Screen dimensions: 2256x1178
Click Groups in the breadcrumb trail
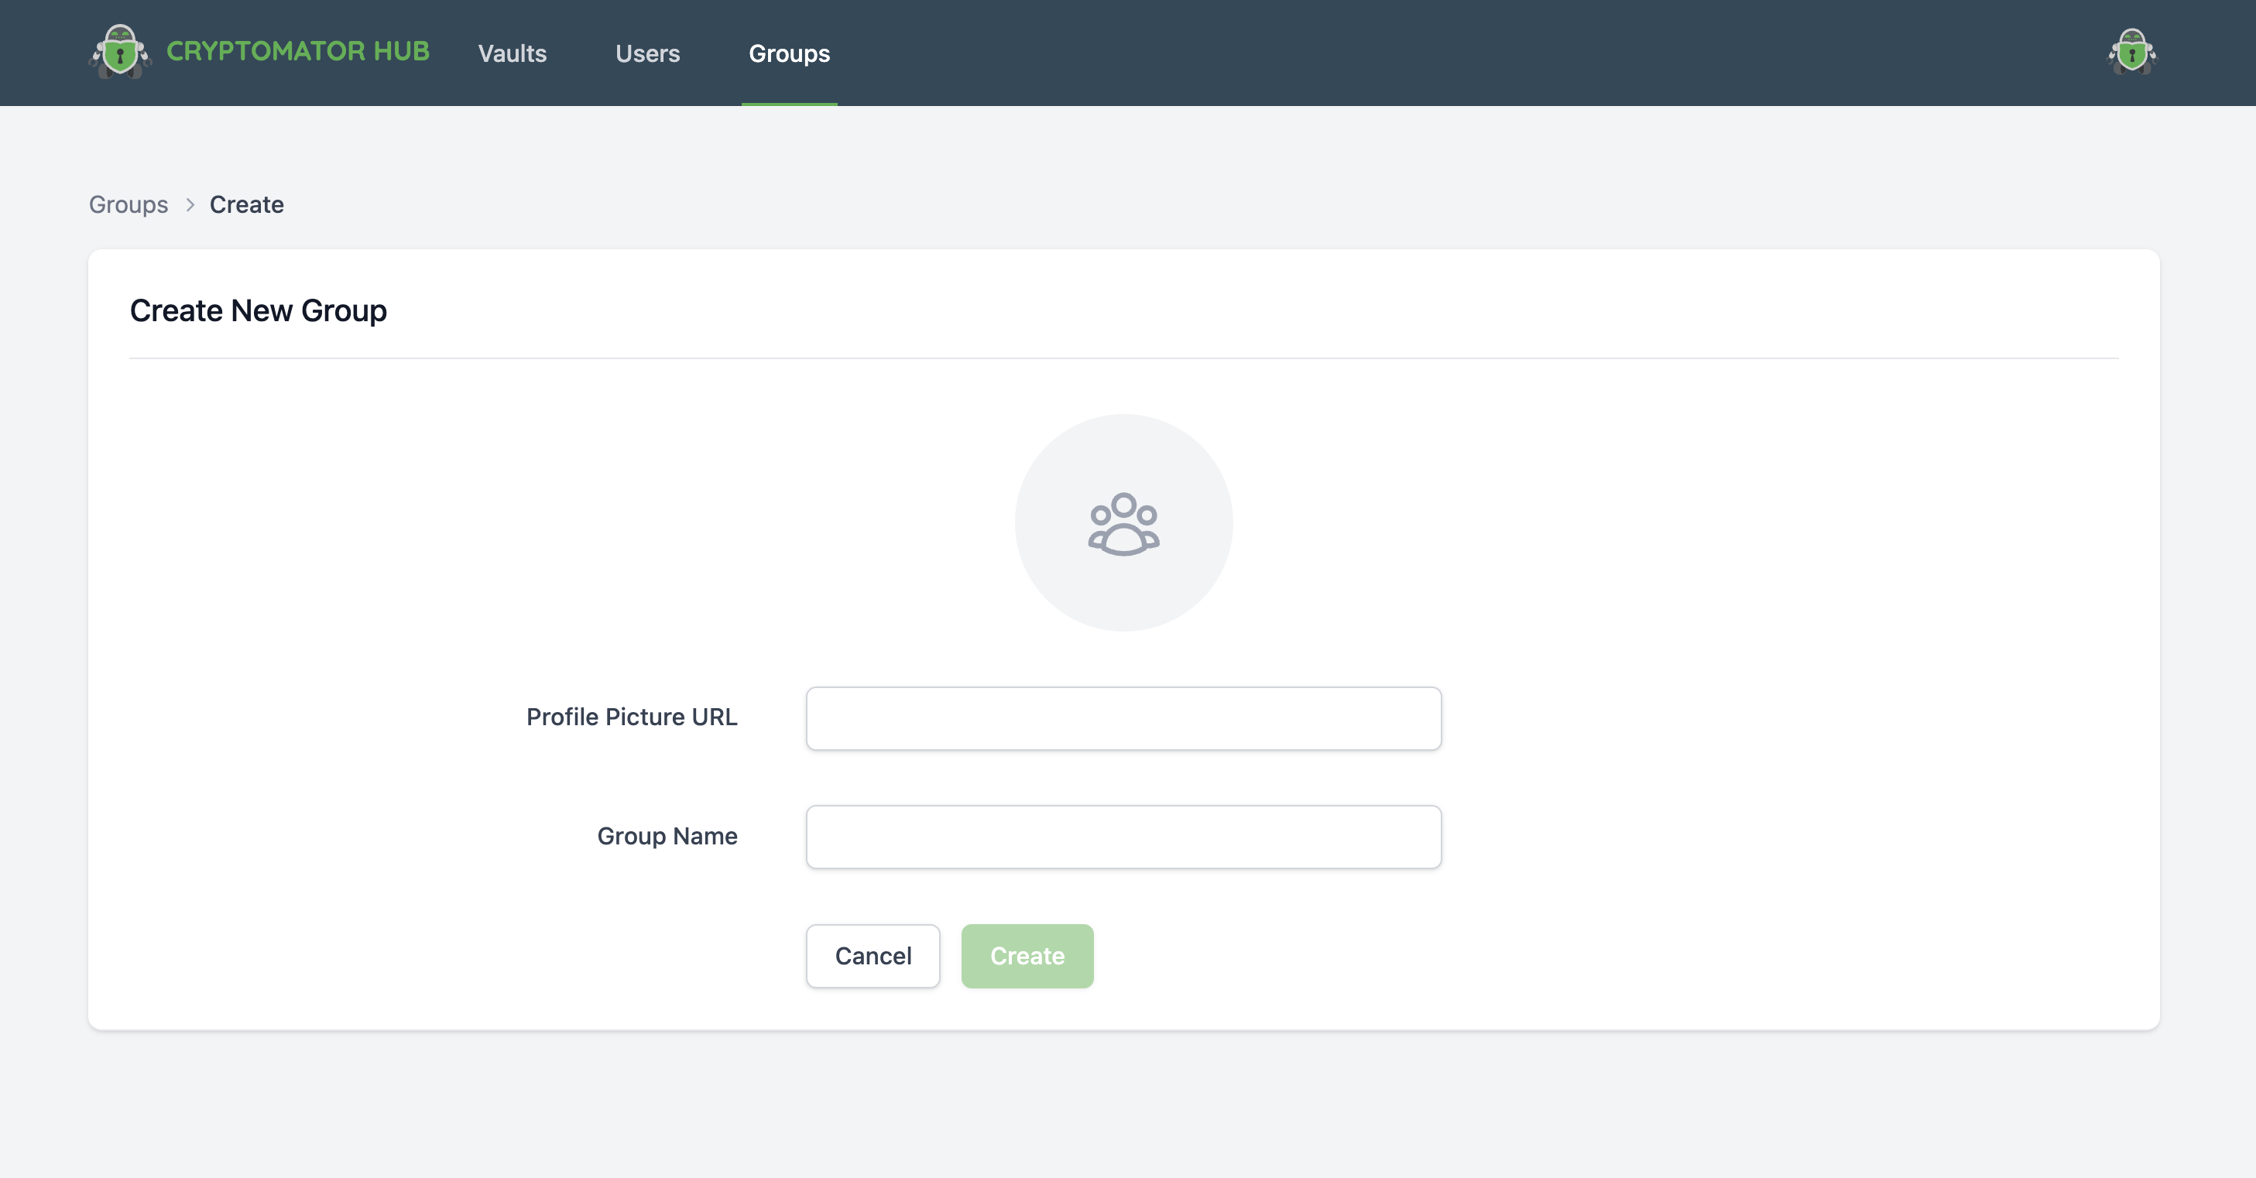128,205
